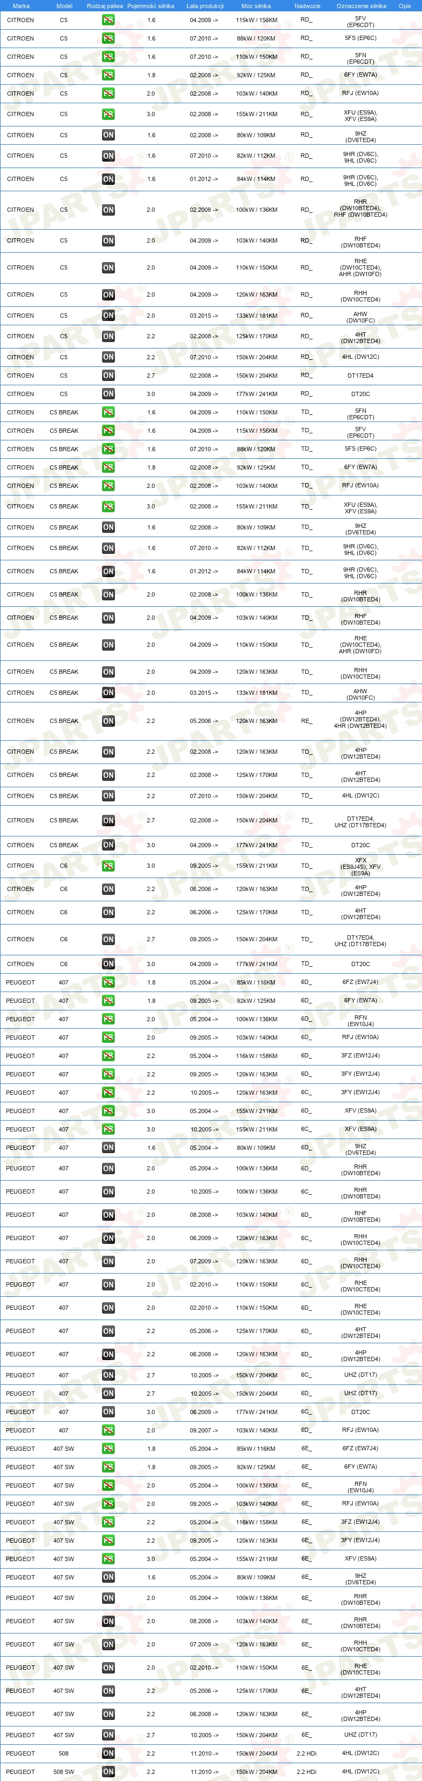Image resolution: width=422 pixels, height=1781 pixels.
Task: Click the Opis column header
Action: 405,5
